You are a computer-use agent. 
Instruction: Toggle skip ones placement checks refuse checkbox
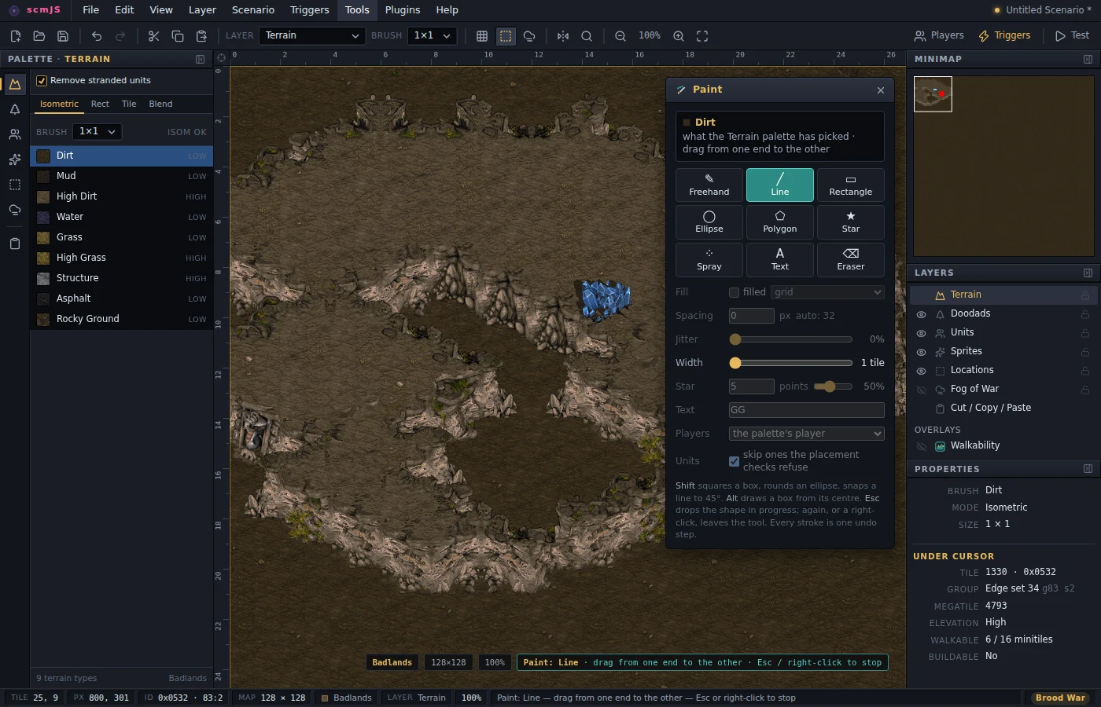coord(734,461)
